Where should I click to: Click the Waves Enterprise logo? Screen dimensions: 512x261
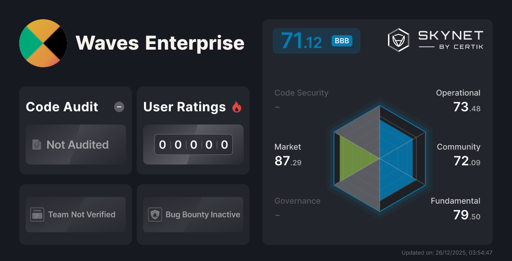coord(43,43)
